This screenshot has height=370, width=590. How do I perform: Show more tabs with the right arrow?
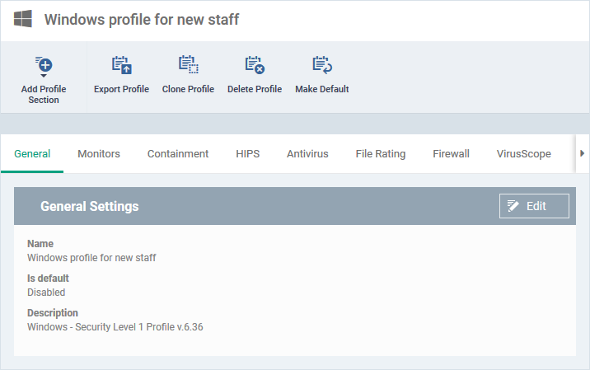pos(582,153)
